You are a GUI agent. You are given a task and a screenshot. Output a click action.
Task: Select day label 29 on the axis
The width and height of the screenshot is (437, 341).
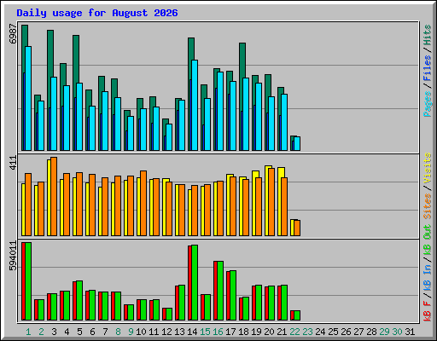pyautogui.click(x=384, y=332)
